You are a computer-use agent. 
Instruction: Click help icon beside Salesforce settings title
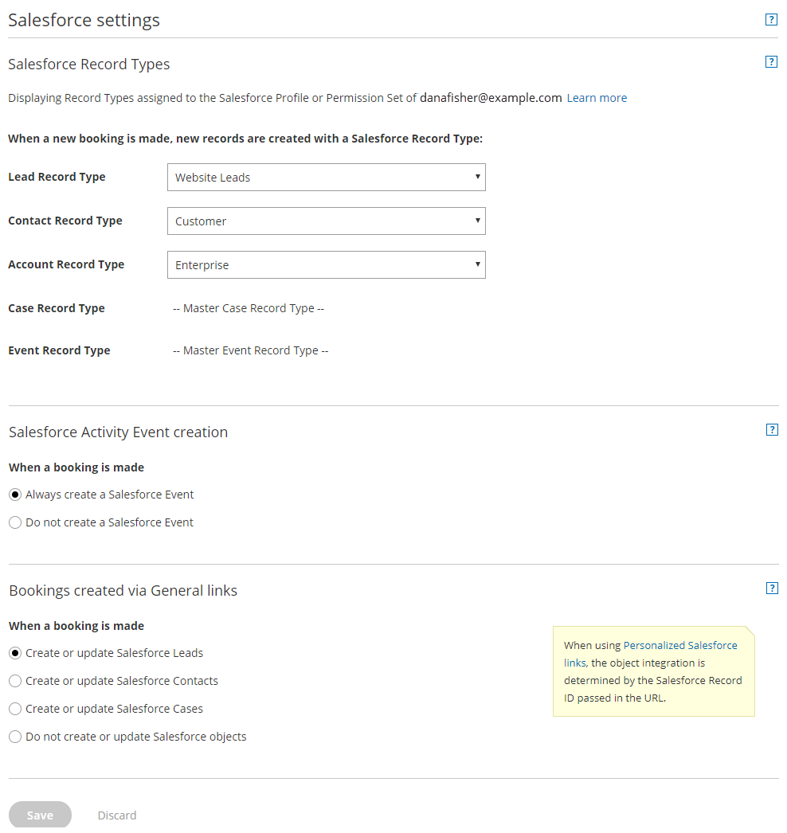tap(770, 20)
